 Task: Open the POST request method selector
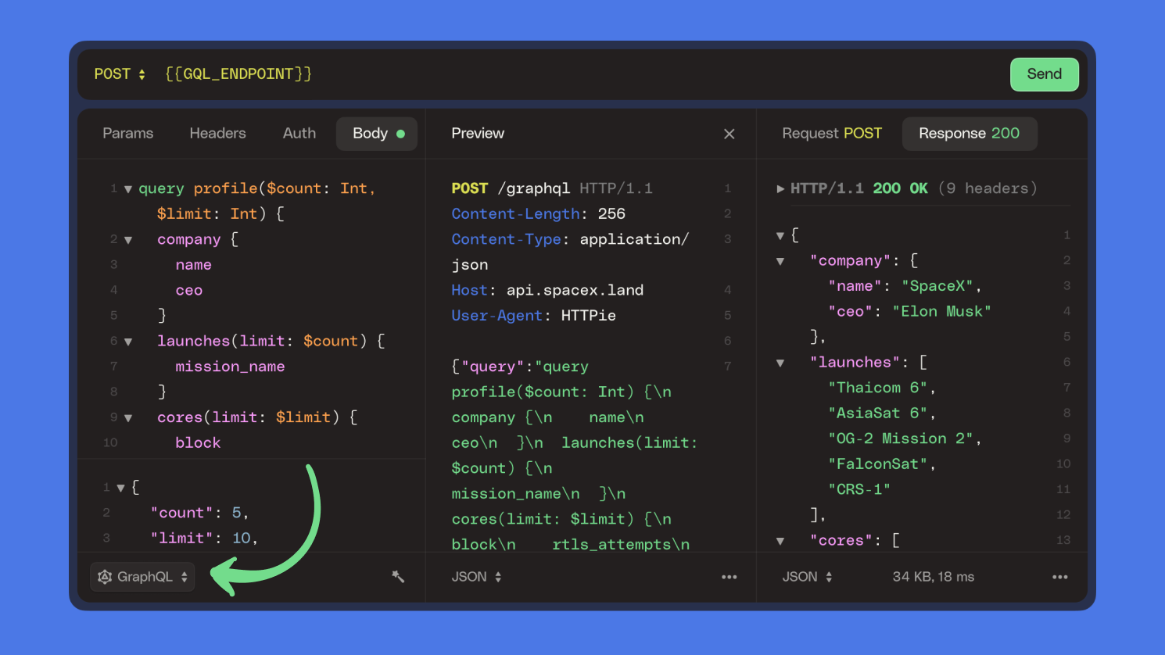[x=119, y=73]
